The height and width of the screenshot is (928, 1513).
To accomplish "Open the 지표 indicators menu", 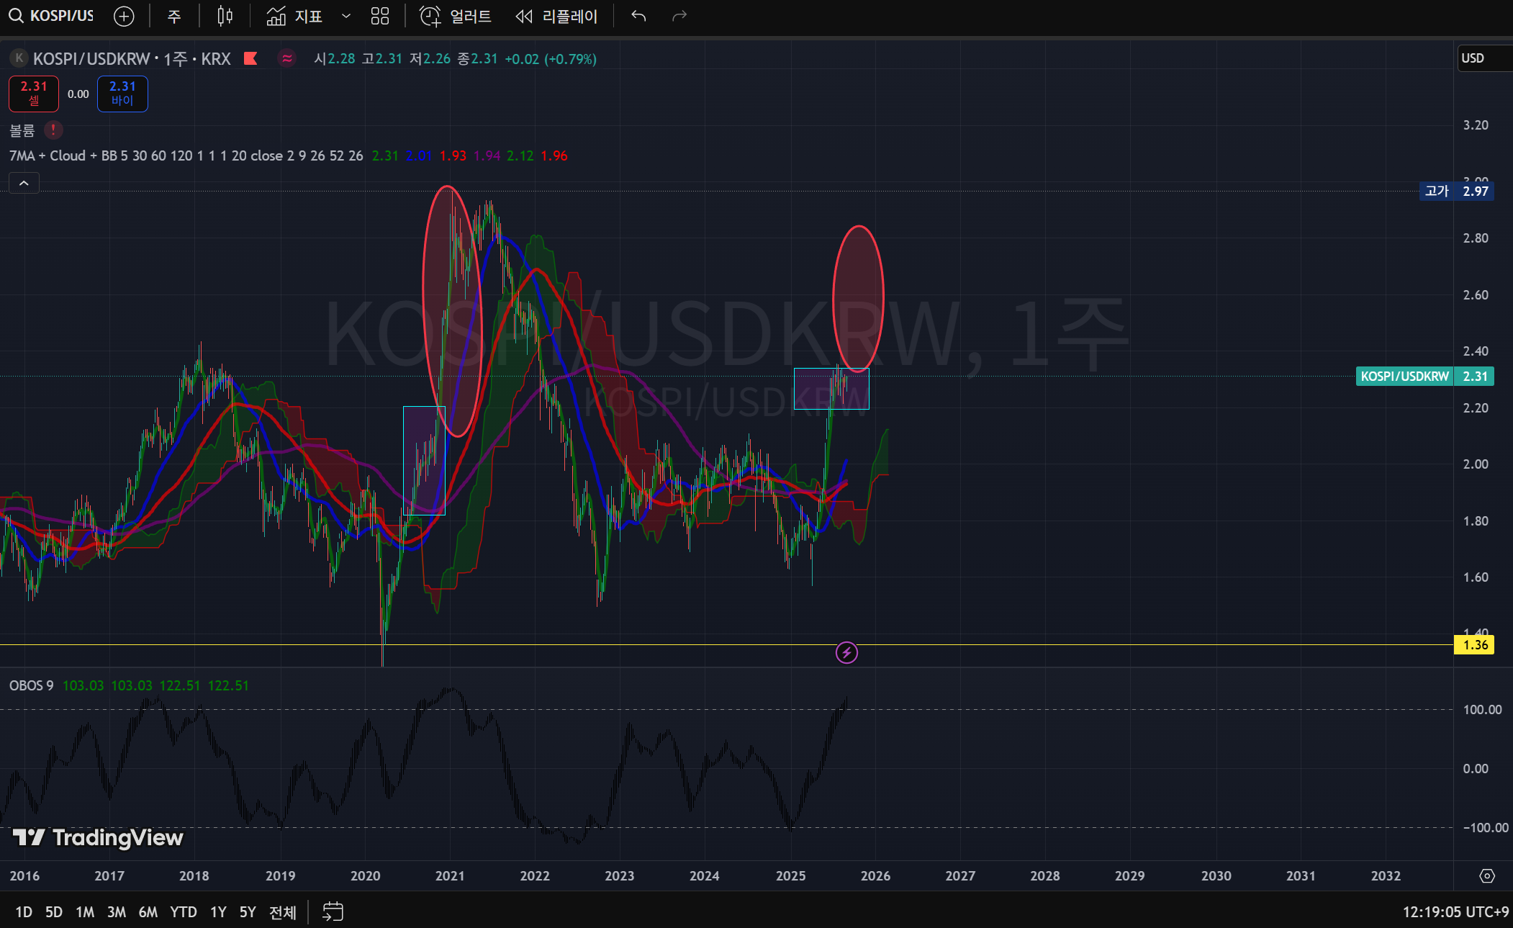I will (295, 16).
